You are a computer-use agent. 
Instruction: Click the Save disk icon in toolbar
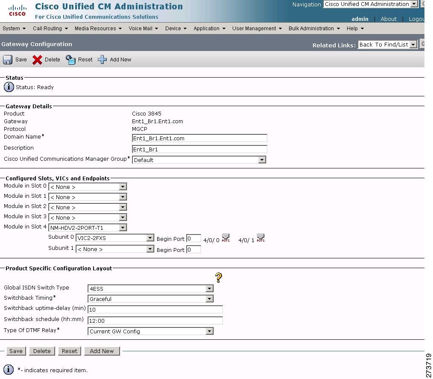8,60
